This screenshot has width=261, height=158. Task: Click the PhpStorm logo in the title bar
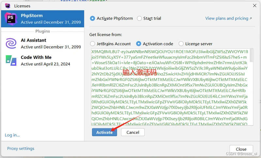(x=8, y=6)
